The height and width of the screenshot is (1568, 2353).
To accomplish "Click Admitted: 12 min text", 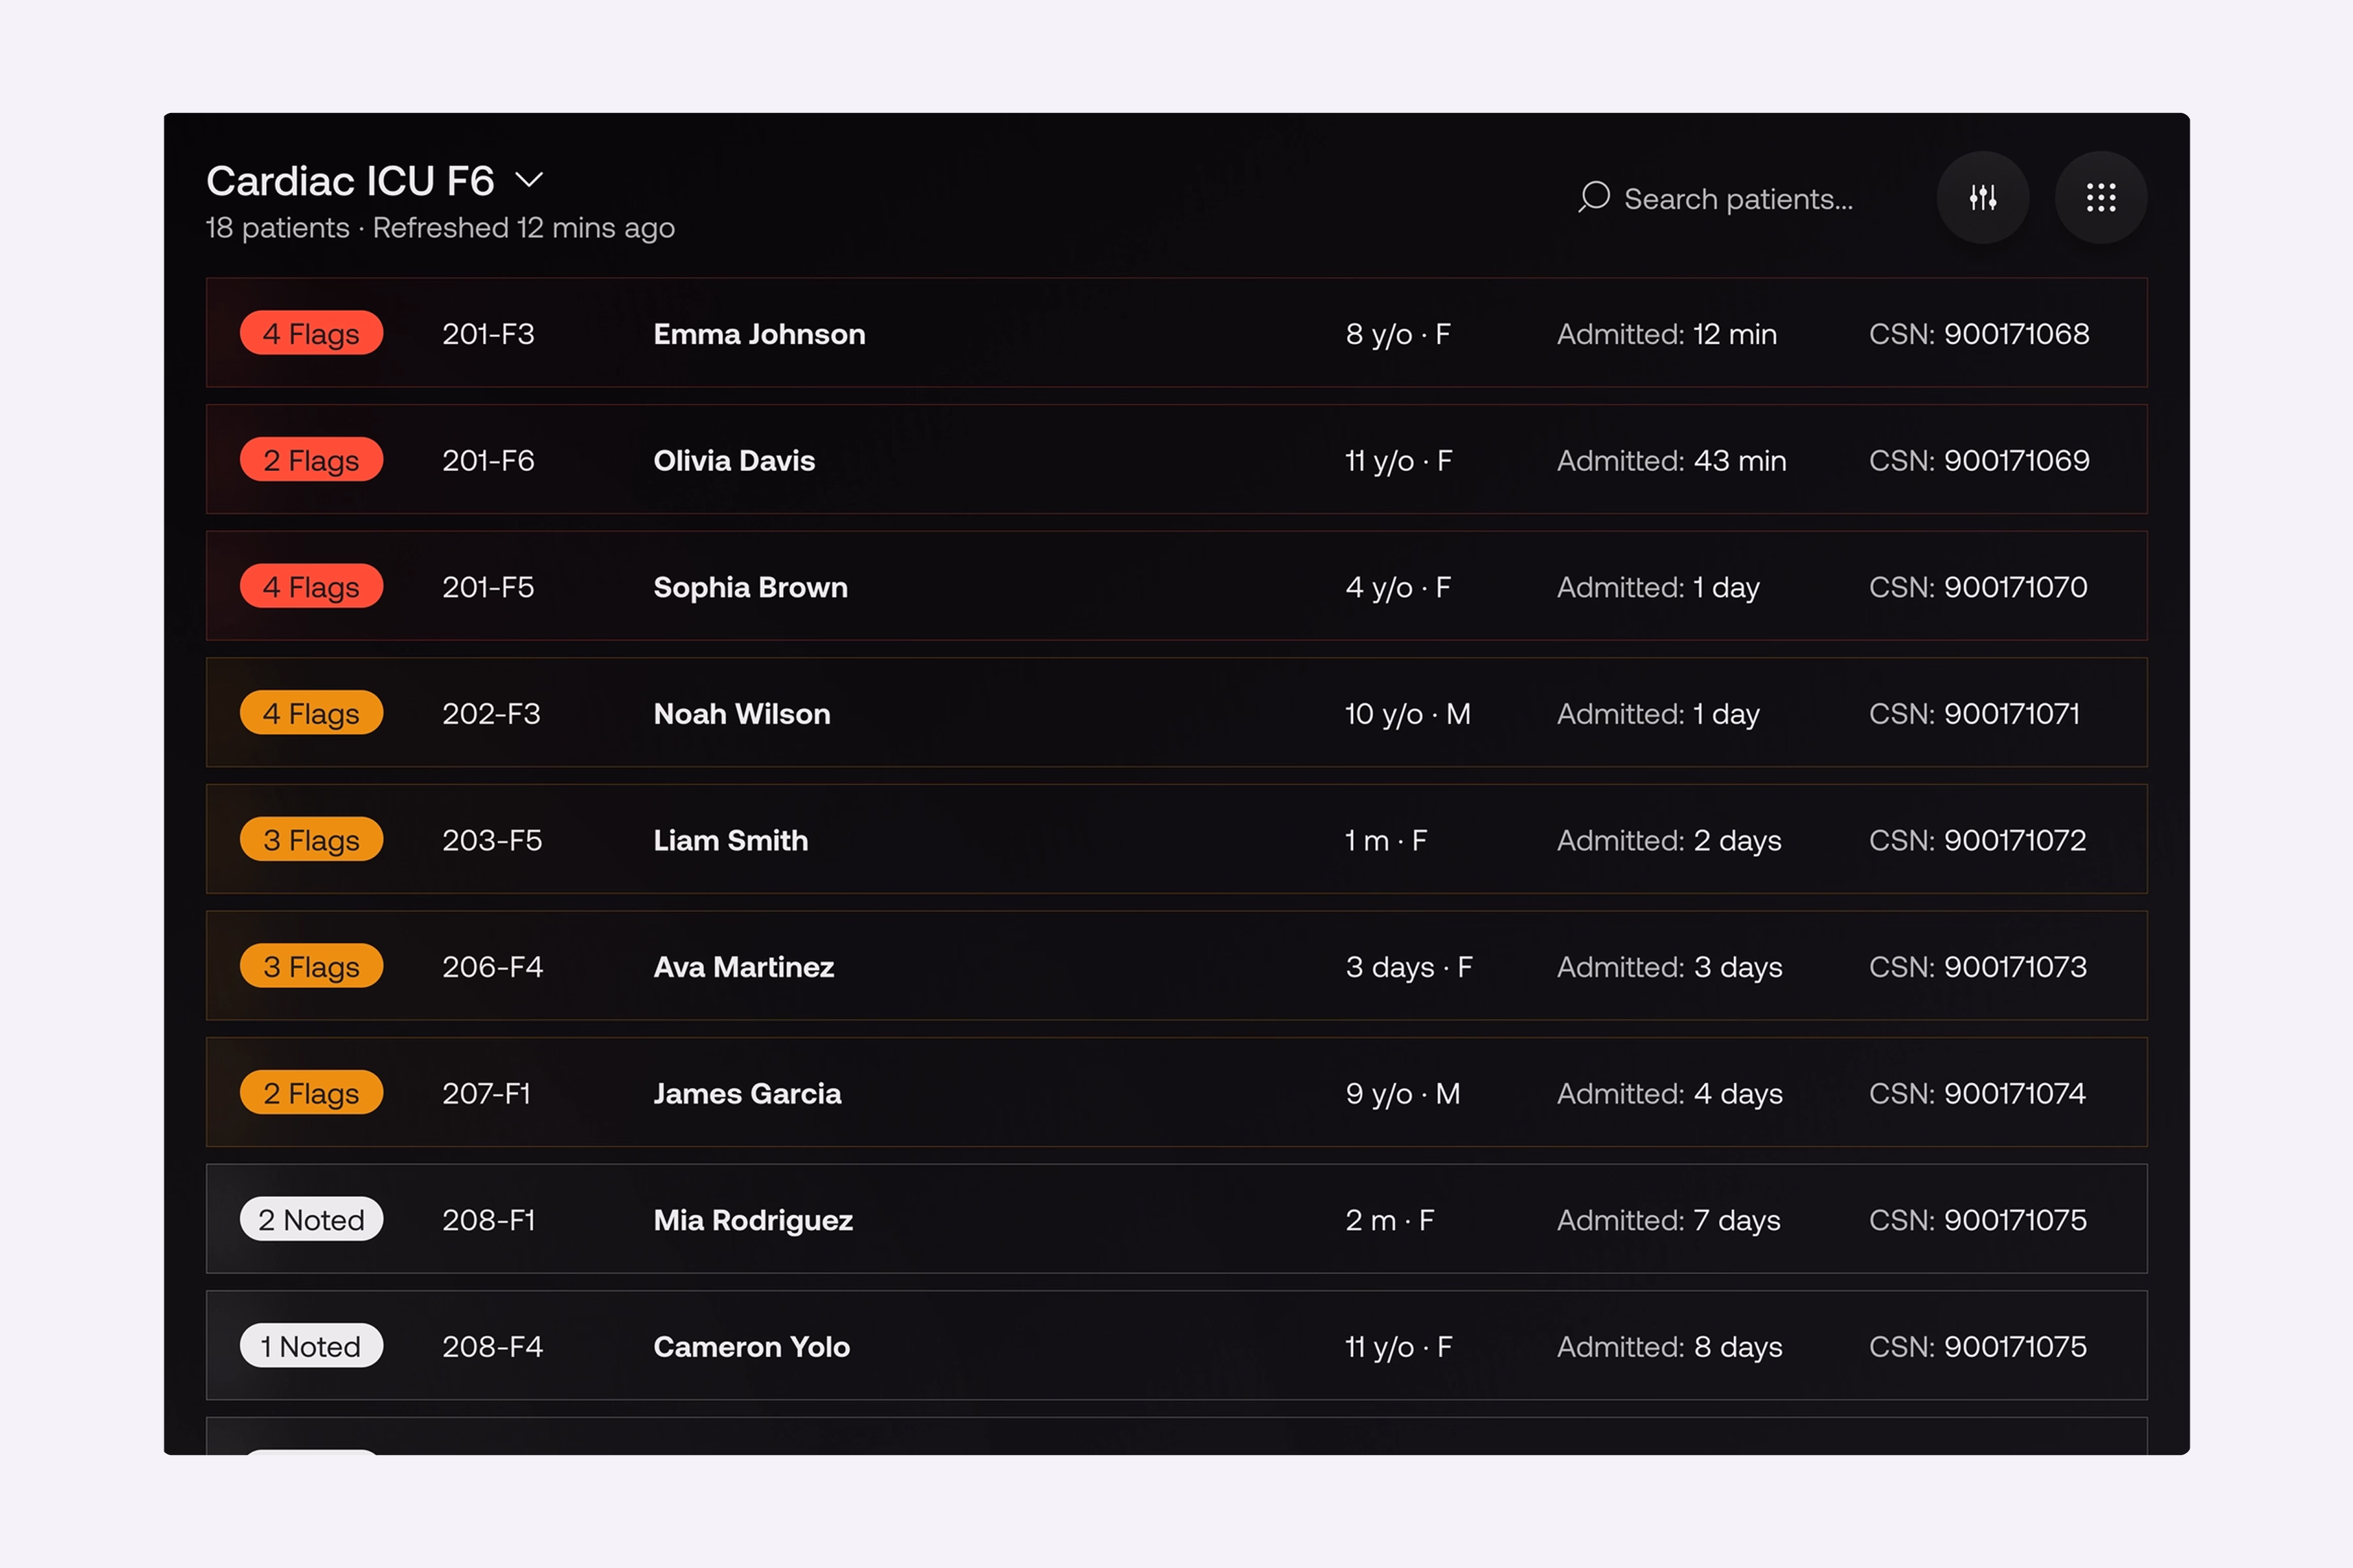I will [1667, 334].
